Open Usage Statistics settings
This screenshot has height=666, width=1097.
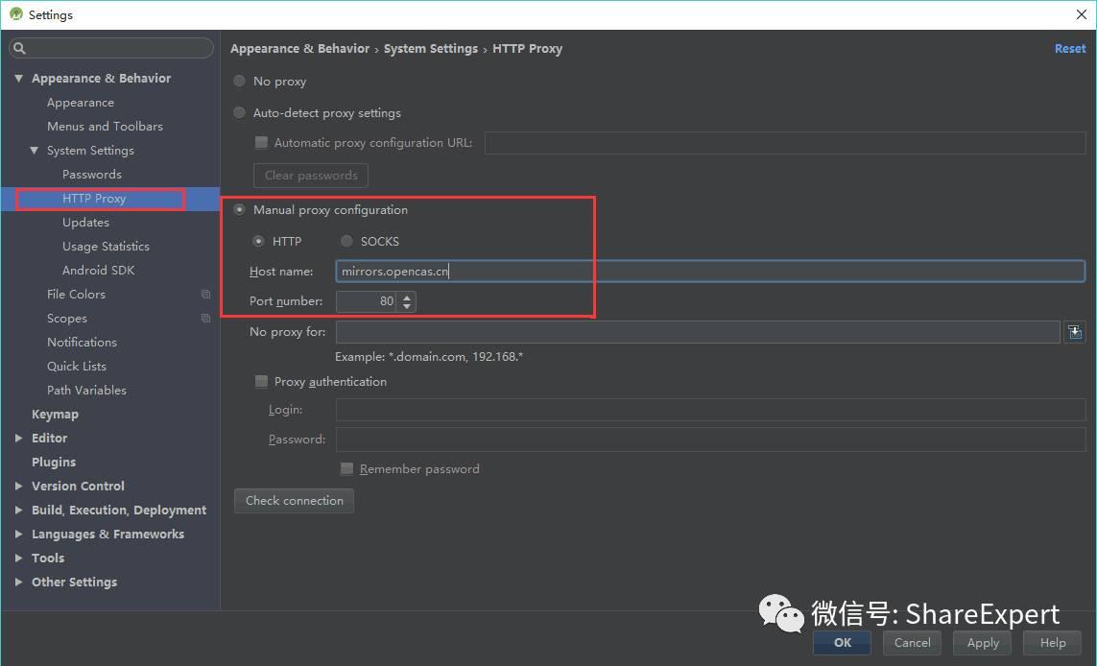coord(106,247)
